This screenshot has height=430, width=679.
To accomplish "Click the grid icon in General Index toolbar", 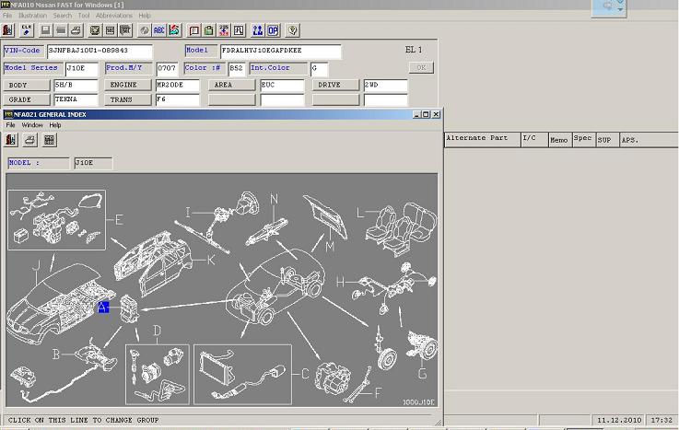I will (50, 140).
